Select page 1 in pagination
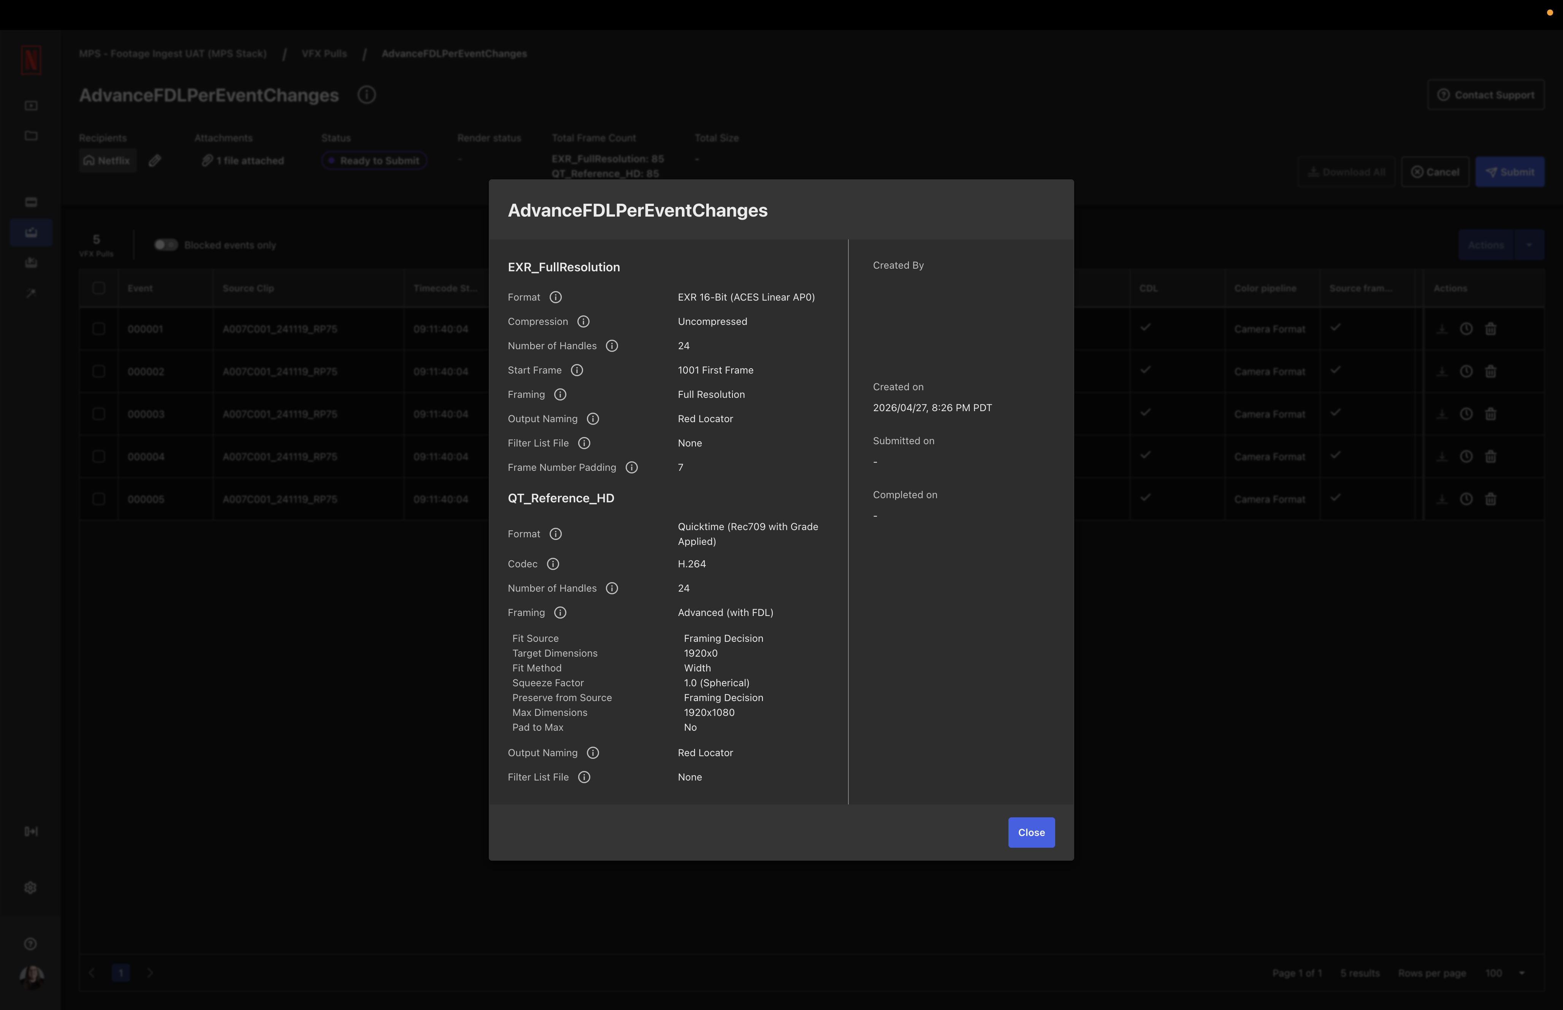This screenshot has width=1563, height=1010. (x=121, y=973)
